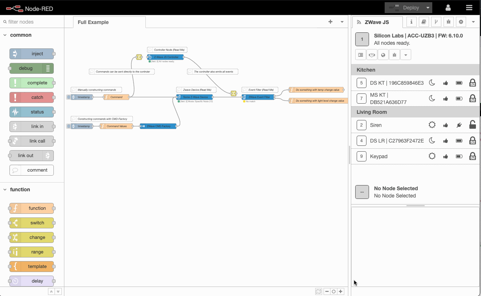Click the Deploy button
The height and width of the screenshot is (296, 481).
coord(404,8)
